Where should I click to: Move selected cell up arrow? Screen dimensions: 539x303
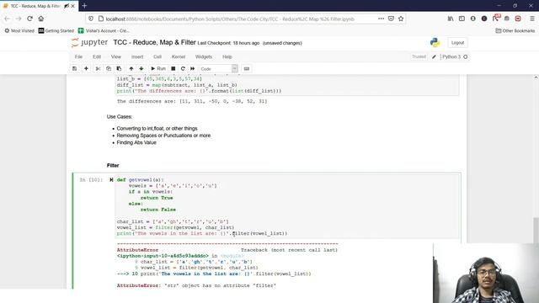(x=131, y=69)
